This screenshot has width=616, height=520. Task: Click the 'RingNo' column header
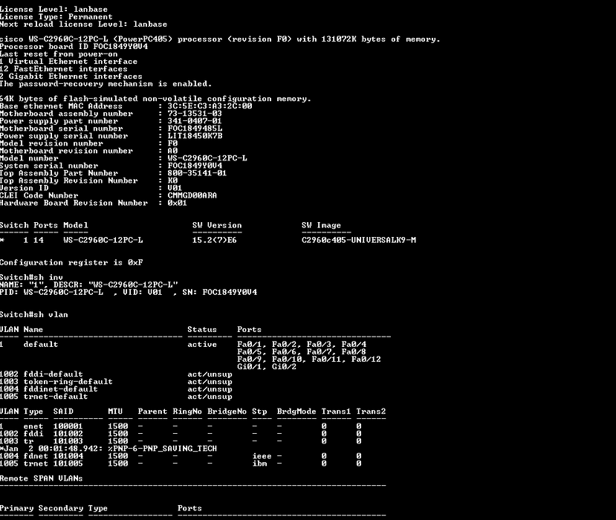187,412
